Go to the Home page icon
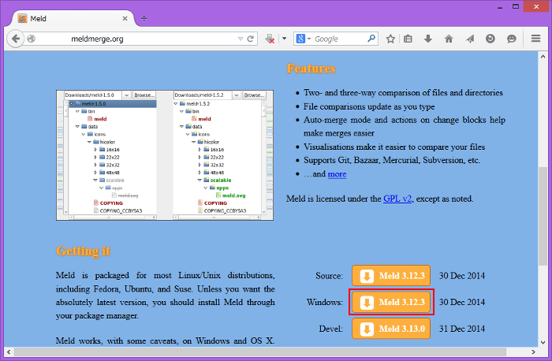This screenshot has width=552, height=361. [x=449, y=39]
